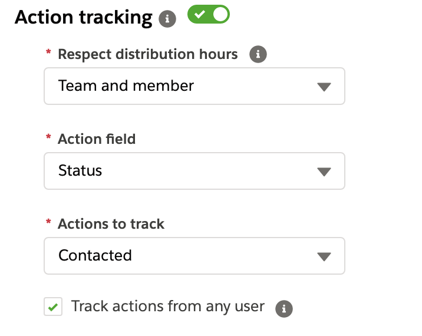Click the Action field label
Viewport: 422px width, 336px height.
click(97, 139)
